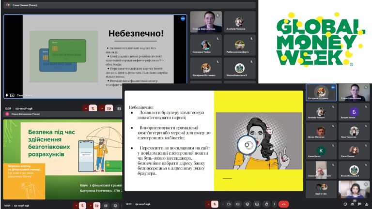372x209 pixels.
Task: Unmute microphone in the 13:39 Meet window
Action: [93, 108]
